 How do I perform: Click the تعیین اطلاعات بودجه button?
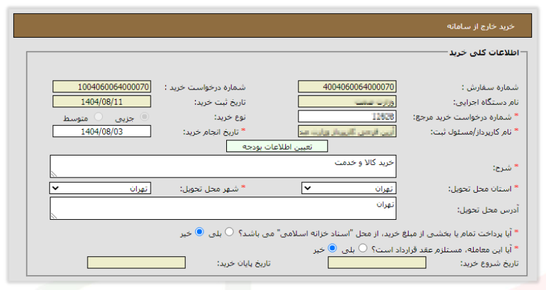277,146
